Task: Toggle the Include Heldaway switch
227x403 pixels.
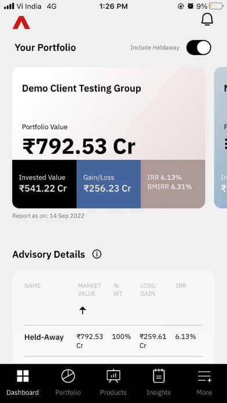Action: [x=199, y=47]
